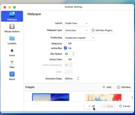This screenshot has height=115, width=135.
Task: Open the Positioning dropdown showing Scaled and cropped
Action: tap(80, 38)
